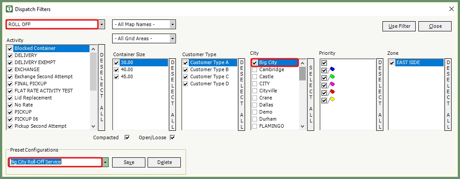Select FINAL PICKUP activity row

coord(31,84)
